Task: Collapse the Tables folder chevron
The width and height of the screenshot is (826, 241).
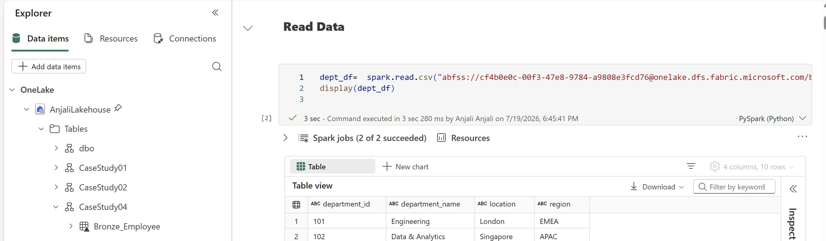Action: (x=41, y=129)
